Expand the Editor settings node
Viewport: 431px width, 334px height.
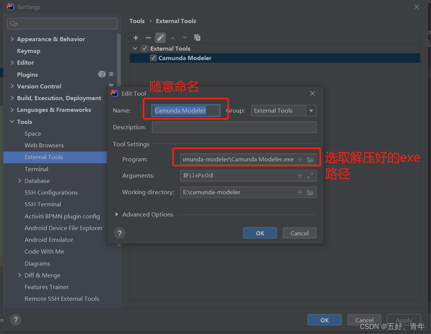[x=12, y=62]
